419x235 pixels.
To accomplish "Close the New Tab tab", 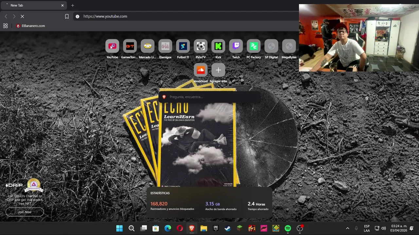I will tap(63, 5).
